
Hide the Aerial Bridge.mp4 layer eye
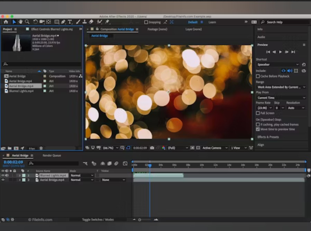pos(3,180)
